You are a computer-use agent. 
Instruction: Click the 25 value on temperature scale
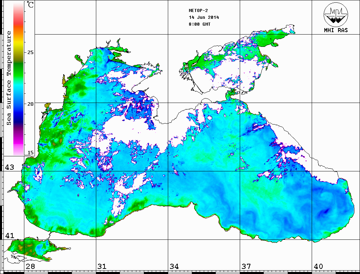[30, 52]
